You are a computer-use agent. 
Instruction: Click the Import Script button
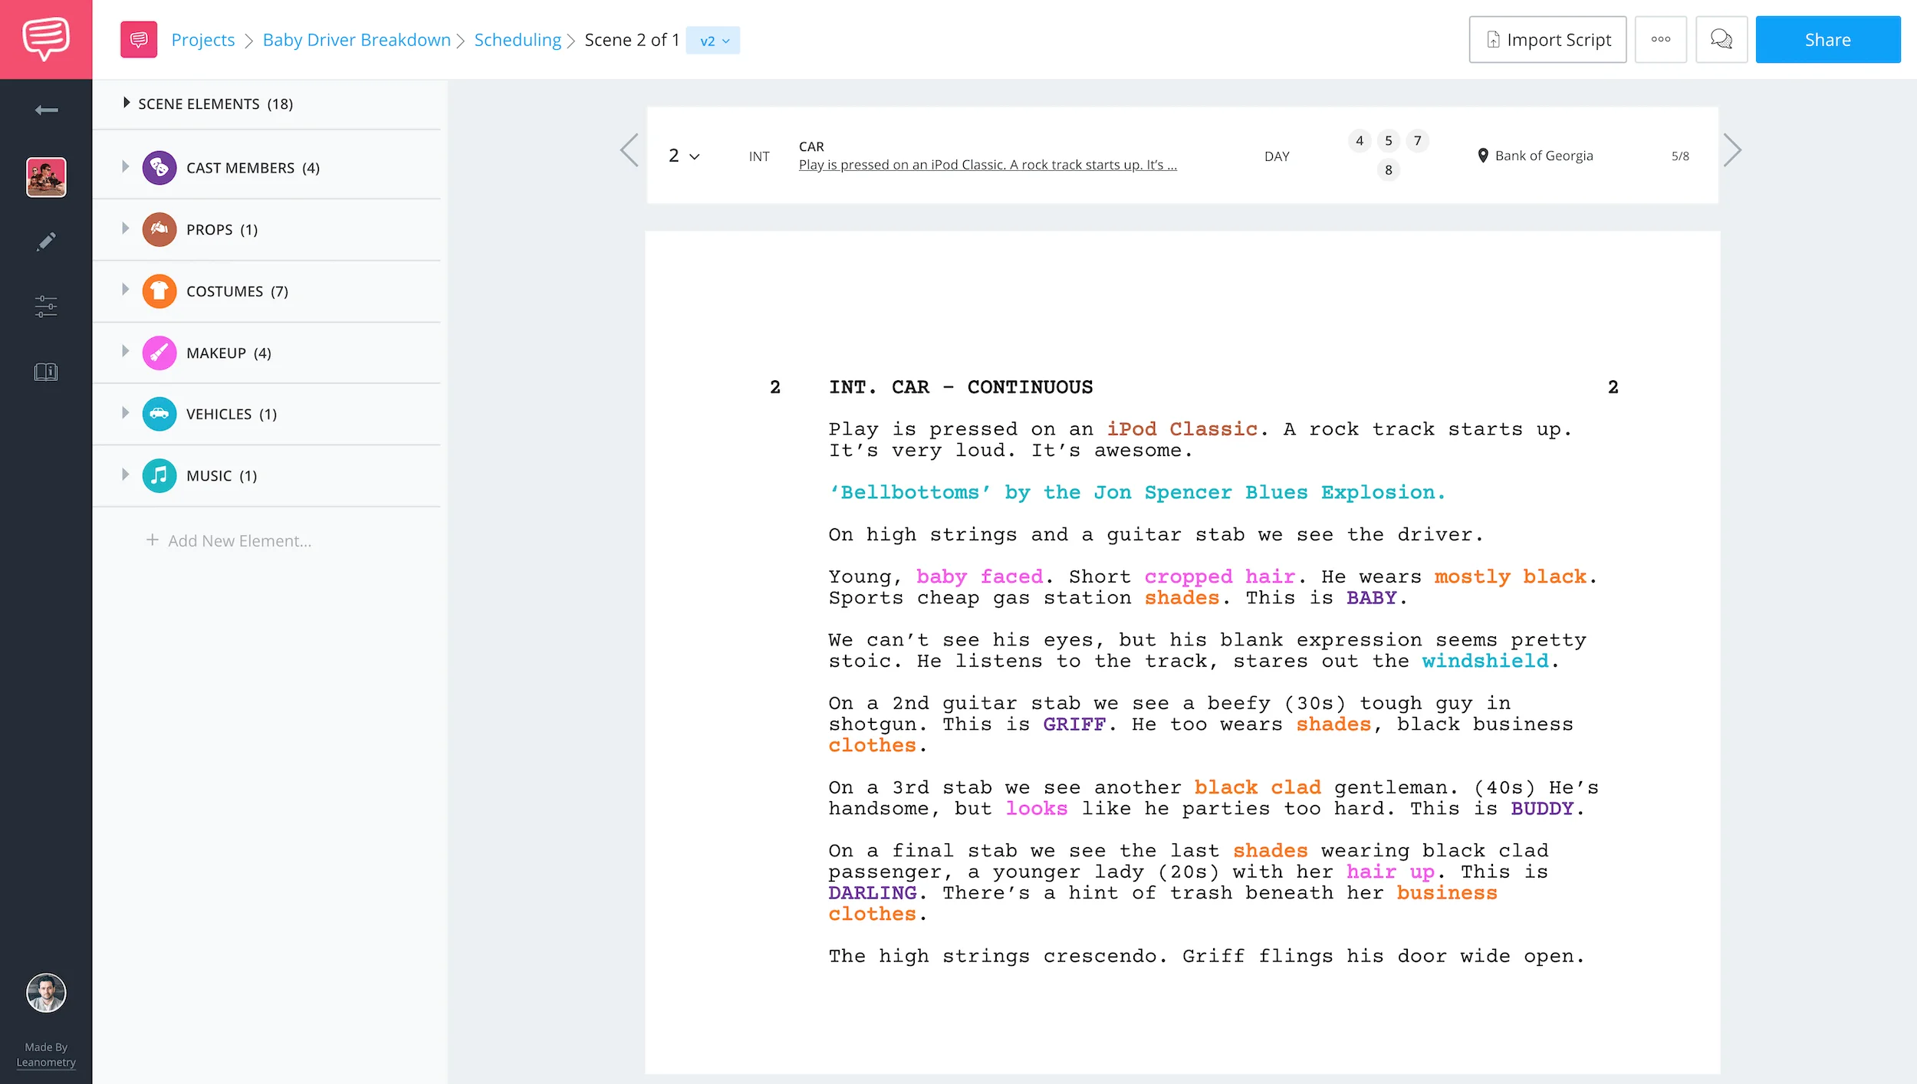pyautogui.click(x=1547, y=39)
